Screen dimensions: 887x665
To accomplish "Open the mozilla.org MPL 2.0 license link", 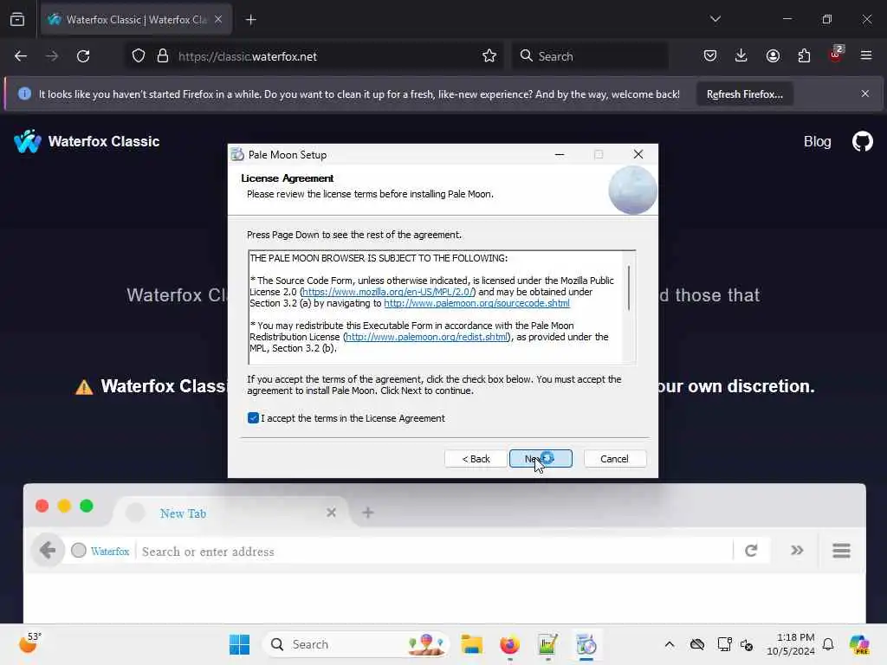I will [387, 292].
